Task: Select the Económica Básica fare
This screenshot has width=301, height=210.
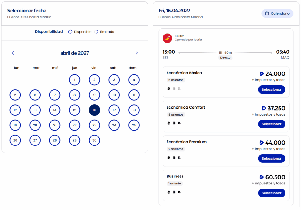Action: 271,89
